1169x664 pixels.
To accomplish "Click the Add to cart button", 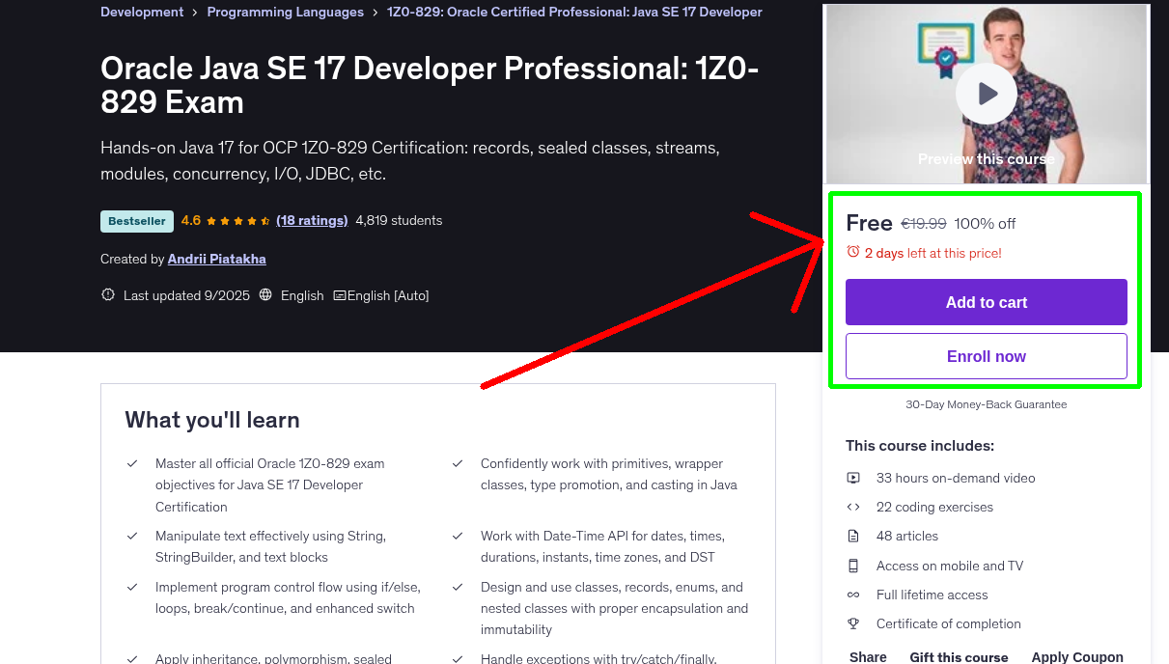I will tap(986, 302).
